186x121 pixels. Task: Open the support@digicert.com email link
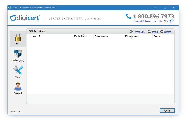(145, 21)
